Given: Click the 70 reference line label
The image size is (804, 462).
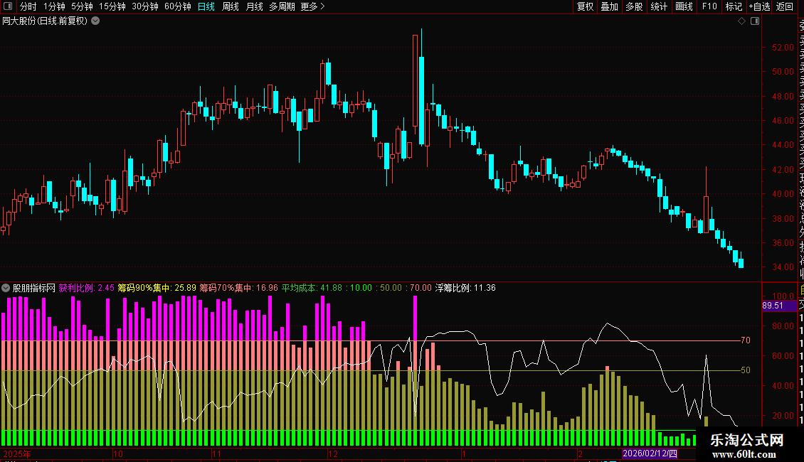Looking at the screenshot, I should click(x=746, y=340).
